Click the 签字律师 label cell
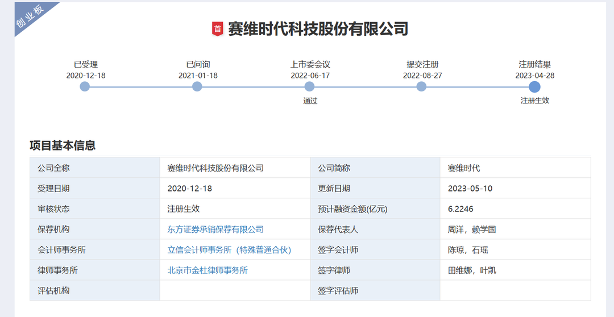Image resolution: width=614 pixels, height=317 pixels. click(375, 270)
